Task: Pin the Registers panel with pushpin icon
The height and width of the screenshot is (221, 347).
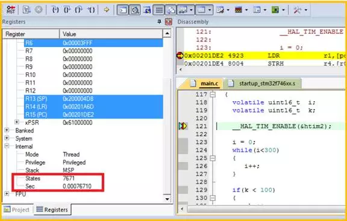Action: (159, 22)
